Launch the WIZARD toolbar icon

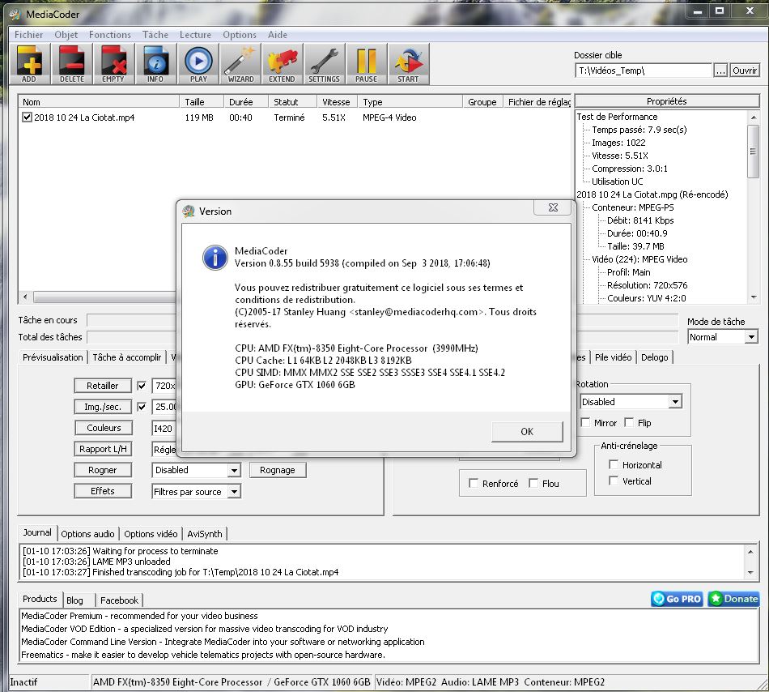tap(240, 64)
